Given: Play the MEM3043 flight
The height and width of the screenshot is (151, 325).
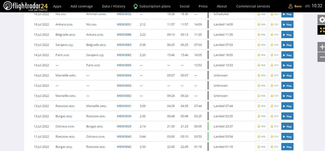Looking at the screenshot, I should tap(287, 137).
